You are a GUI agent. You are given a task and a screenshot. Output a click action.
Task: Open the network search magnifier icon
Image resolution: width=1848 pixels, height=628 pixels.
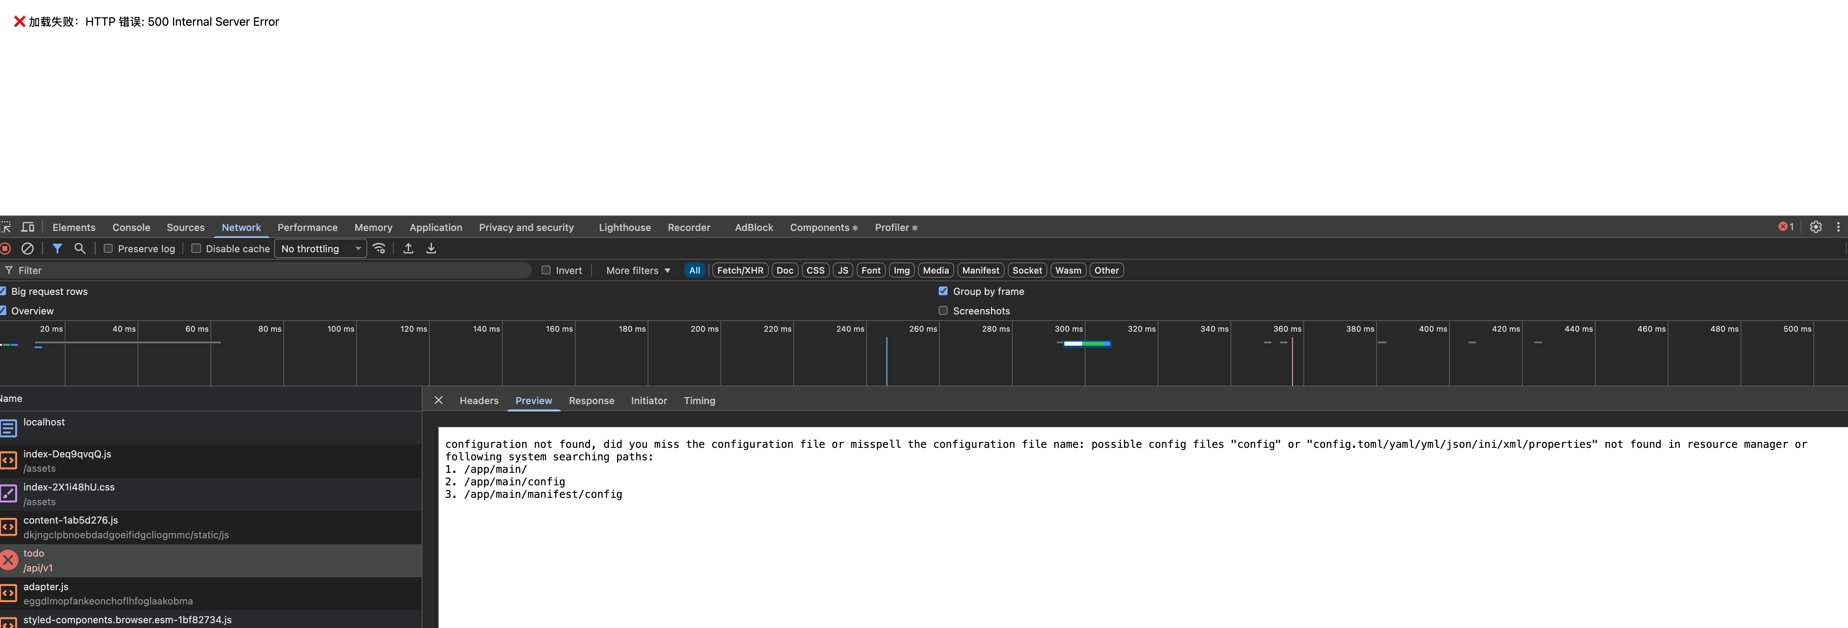79,248
